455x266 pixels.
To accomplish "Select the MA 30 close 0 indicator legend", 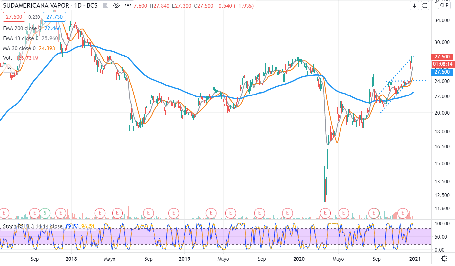I will (x=19, y=48).
